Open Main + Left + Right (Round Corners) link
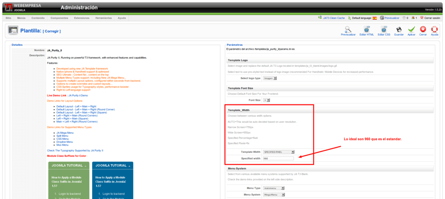The width and height of the screenshot is (445, 199). click(x=77, y=121)
